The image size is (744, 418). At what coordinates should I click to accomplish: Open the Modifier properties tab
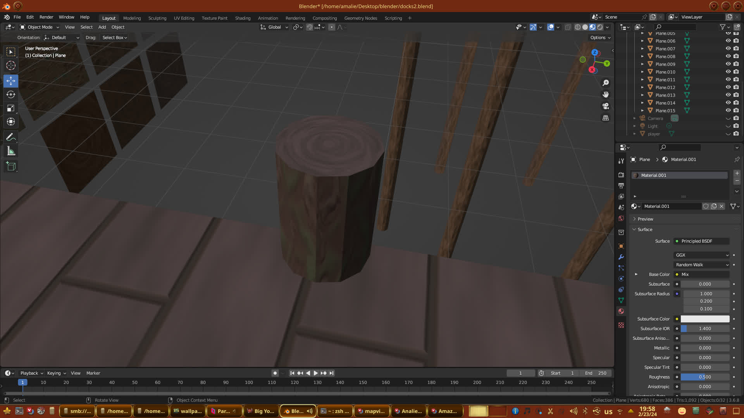click(621, 257)
